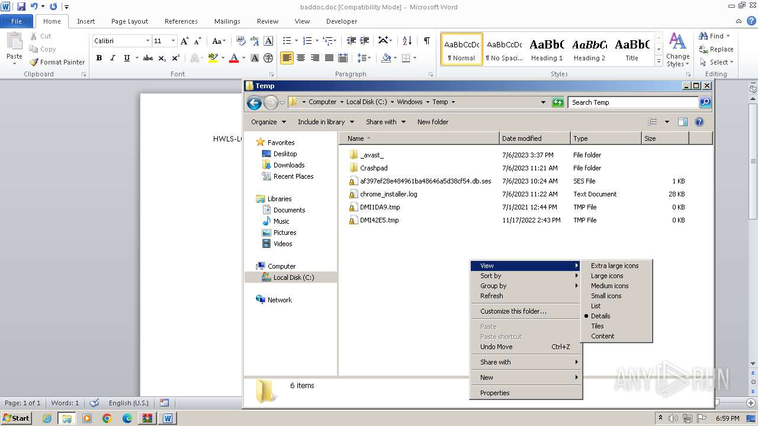The height and width of the screenshot is (426, 758).
Task: Open Downloads in Favorites pane
Action: [289, 165]
